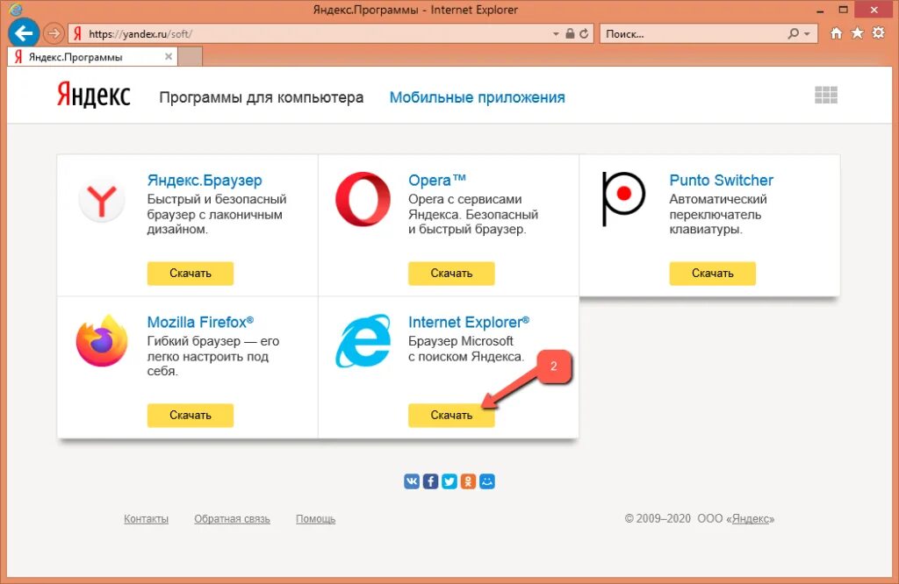
Task: Switch to Мобильные приложения section
Action: tap(477, 98)
